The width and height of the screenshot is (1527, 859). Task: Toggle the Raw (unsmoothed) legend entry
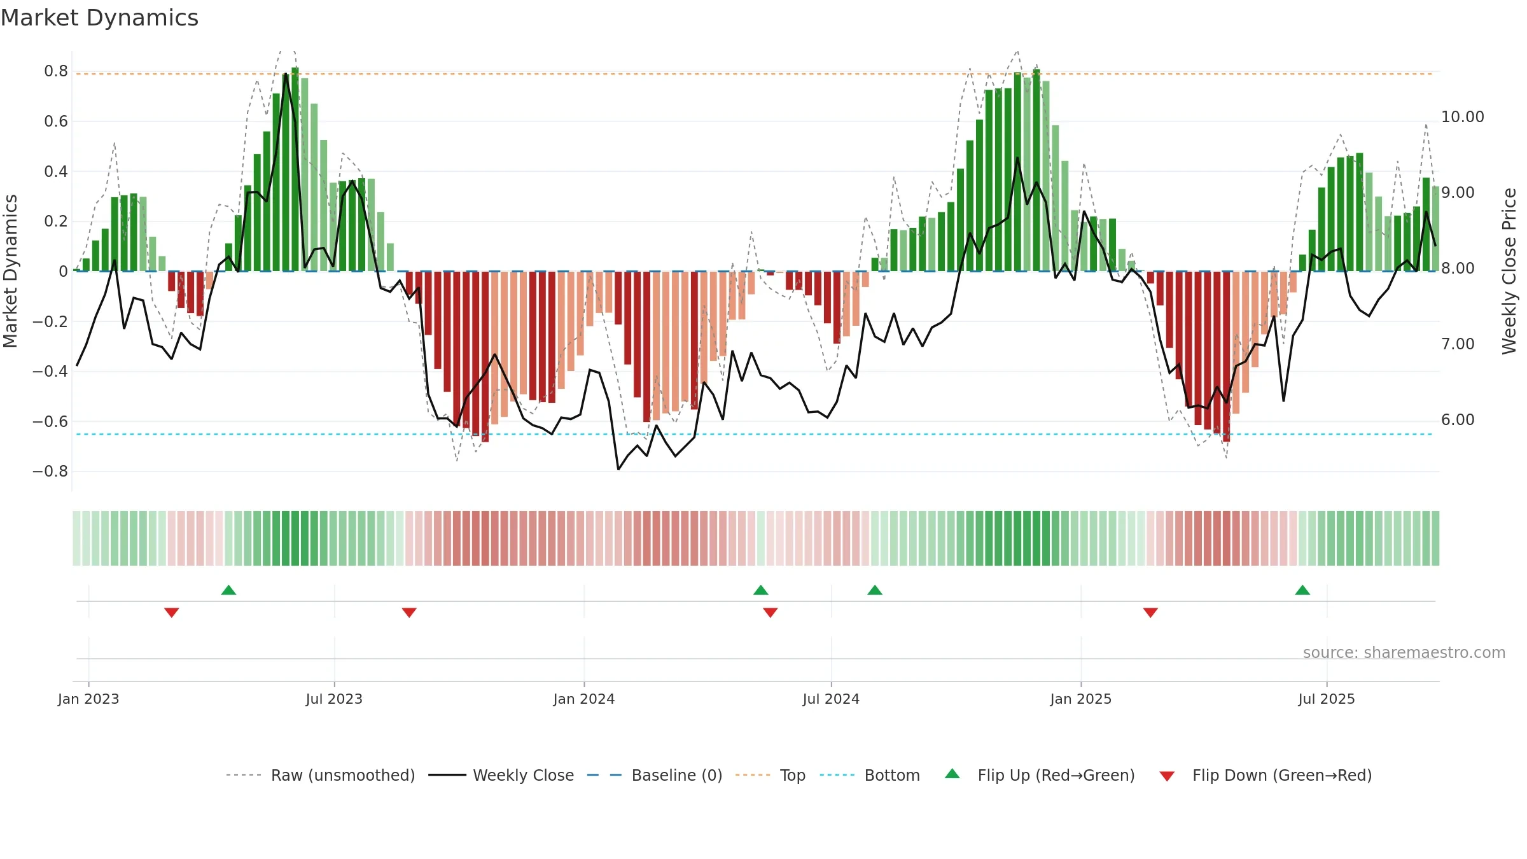343,775
